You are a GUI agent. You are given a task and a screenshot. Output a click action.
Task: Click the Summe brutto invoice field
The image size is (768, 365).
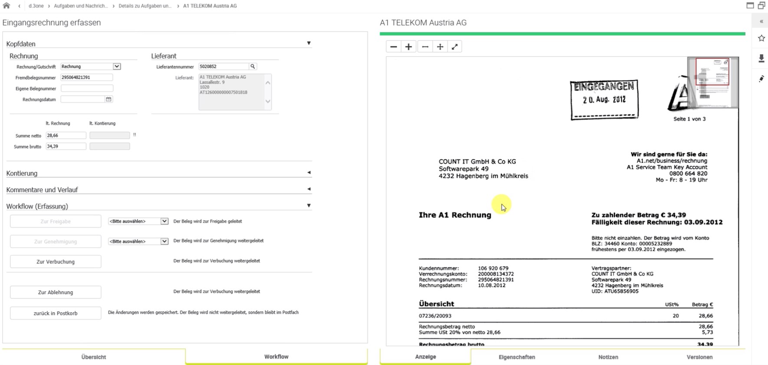(x=66, y=146)
